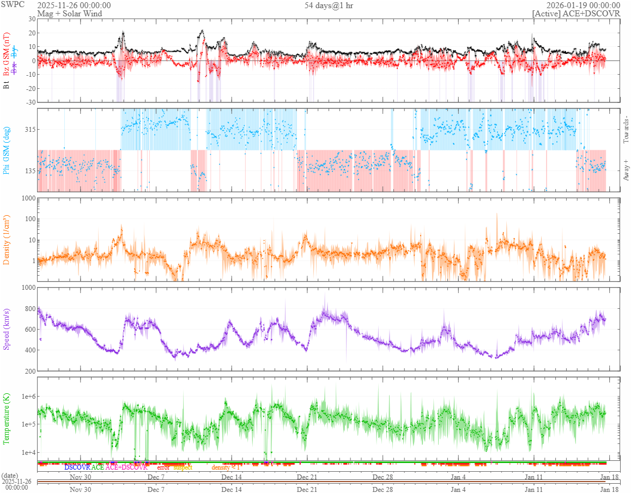Screen dimensions: 631x493
Task: Click the 20 tick on the Bz axis
Action: coord(32,33)
